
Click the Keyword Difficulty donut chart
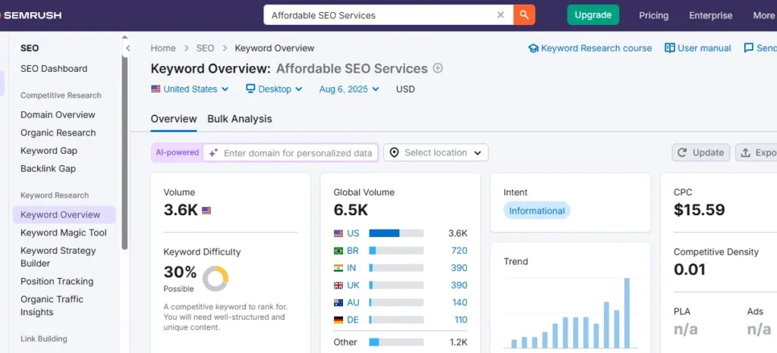[215, 279]
